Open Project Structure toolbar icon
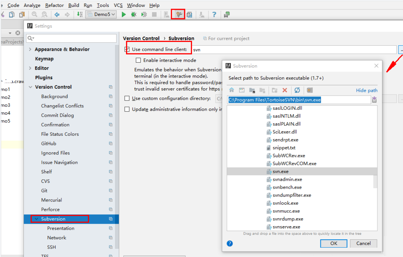This screenshot has height=257, width=403. (190, 15)
